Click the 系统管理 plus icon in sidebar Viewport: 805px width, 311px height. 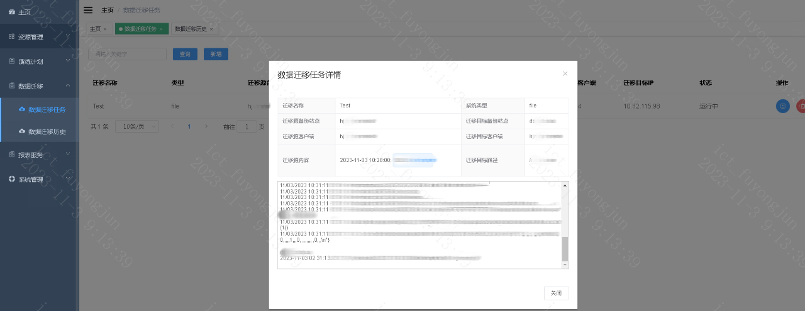tap(12, 179)
